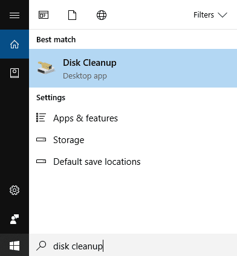Click the magnifier icon in search box
This screenshot has width=237, height=256.
[x=41, y=246]
